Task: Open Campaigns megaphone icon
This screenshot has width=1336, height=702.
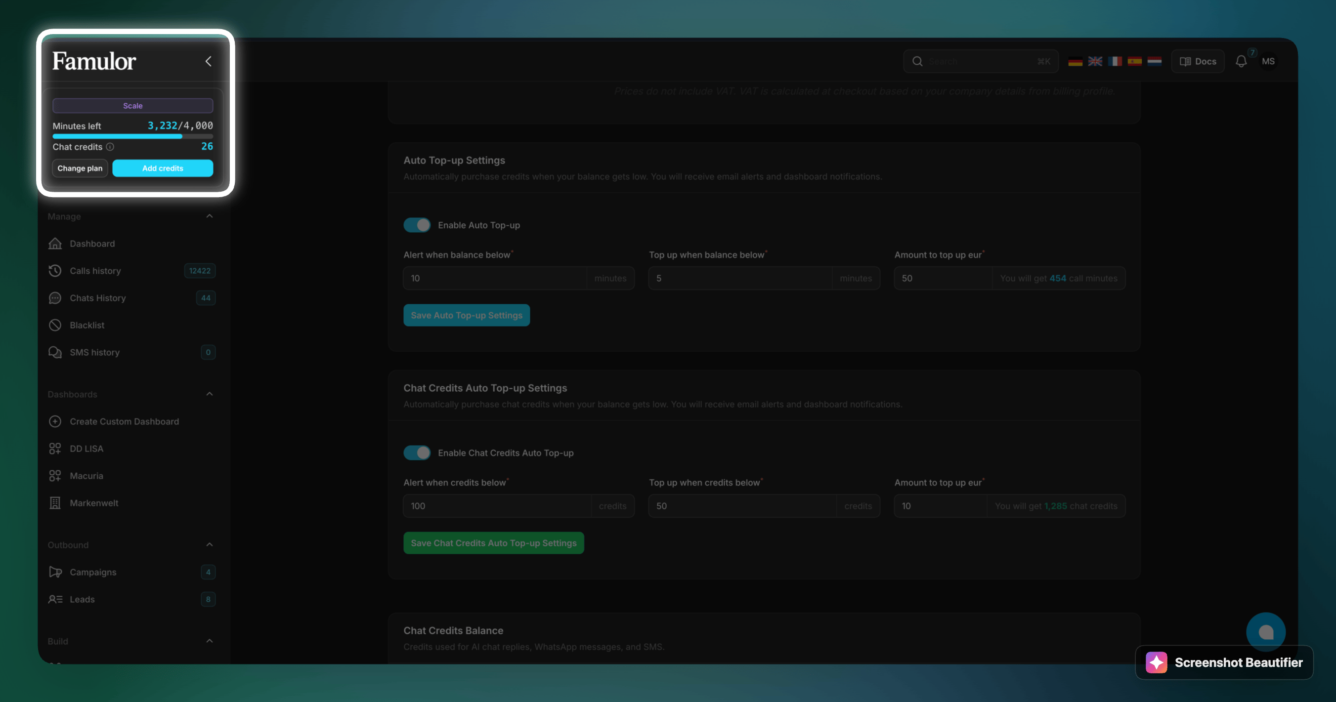Action: tap(55, 572)
